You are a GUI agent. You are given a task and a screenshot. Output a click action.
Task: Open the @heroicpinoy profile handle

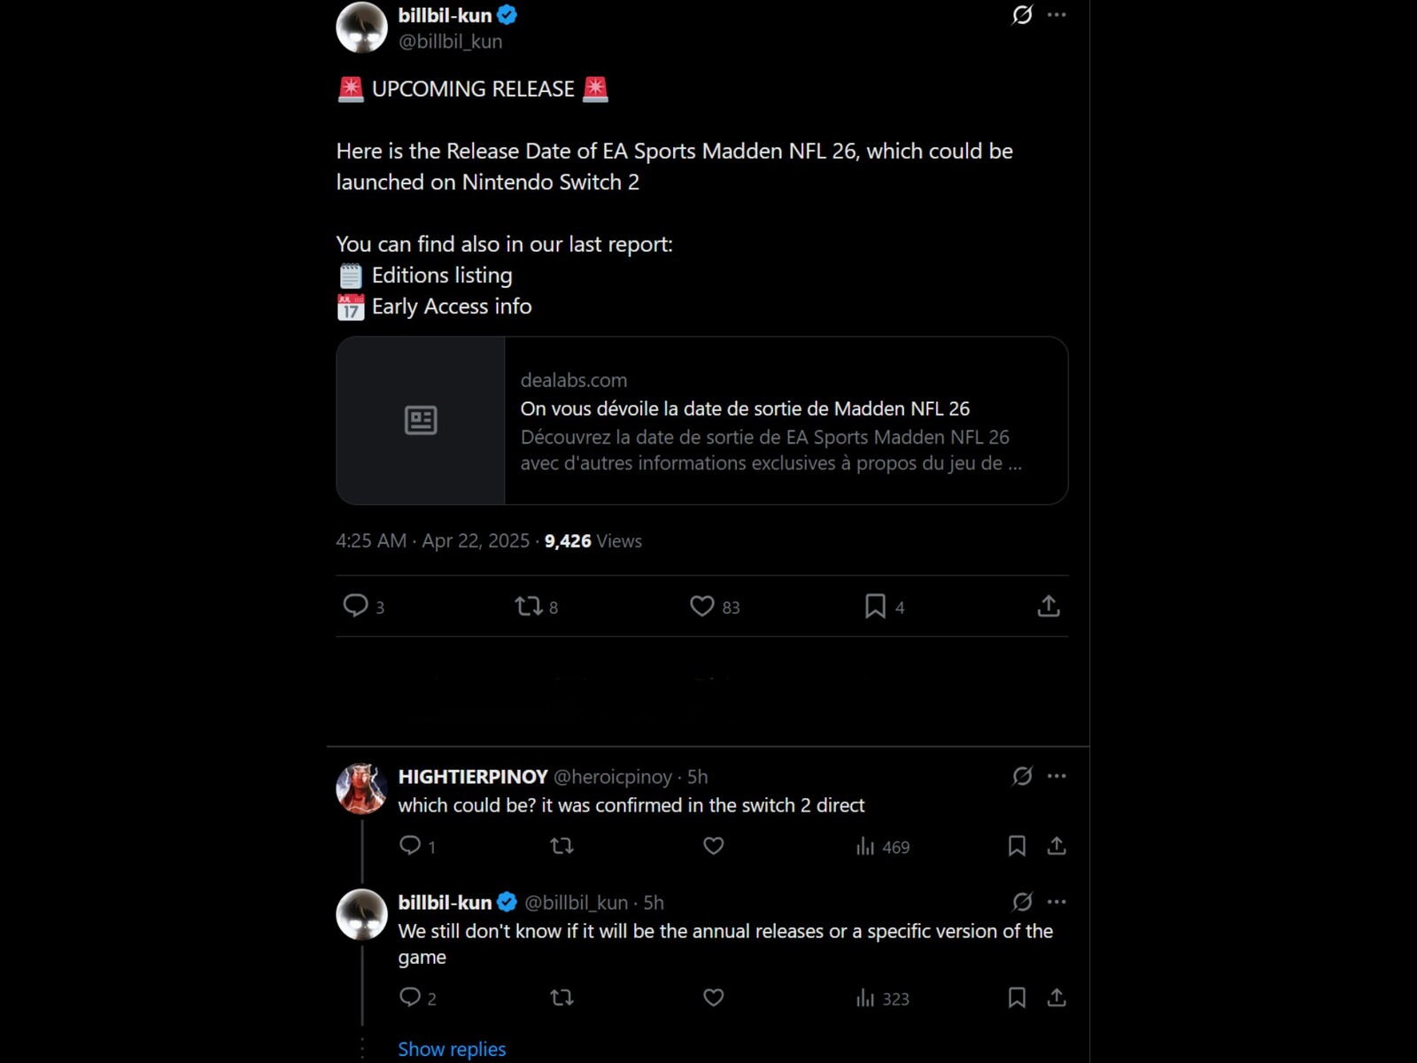[612, 777]
